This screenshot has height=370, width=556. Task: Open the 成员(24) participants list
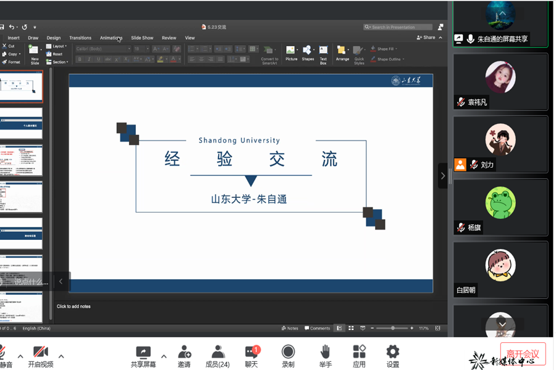pos(217,352)
